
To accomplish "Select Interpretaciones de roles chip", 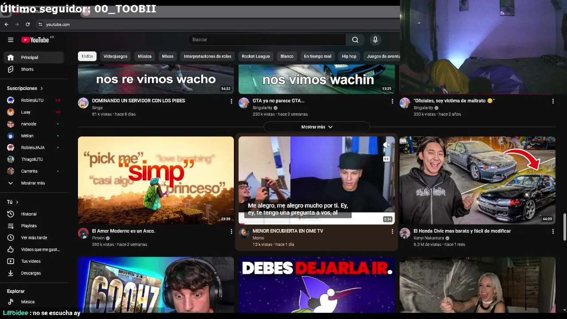I will click(208, 56).
